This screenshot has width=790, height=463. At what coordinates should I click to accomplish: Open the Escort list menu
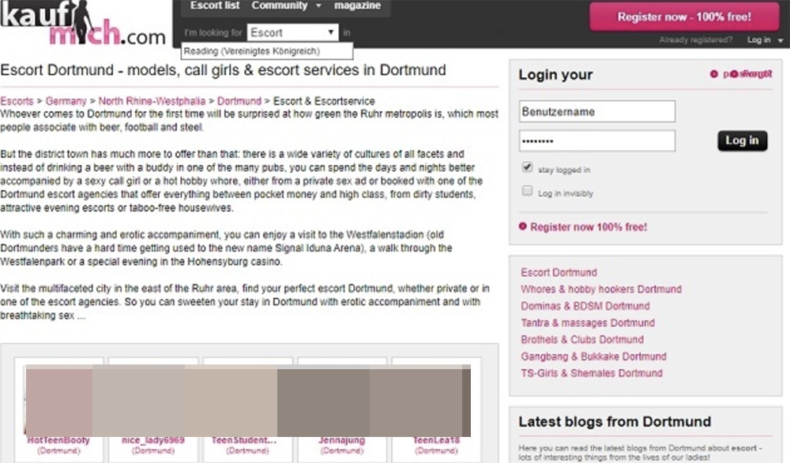tap(215, 6)
